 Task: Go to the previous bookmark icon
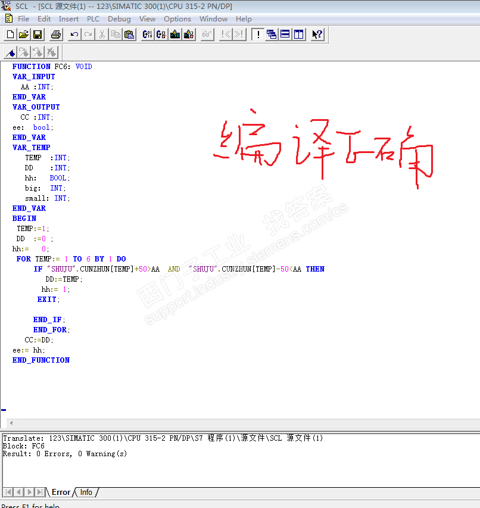38,52
